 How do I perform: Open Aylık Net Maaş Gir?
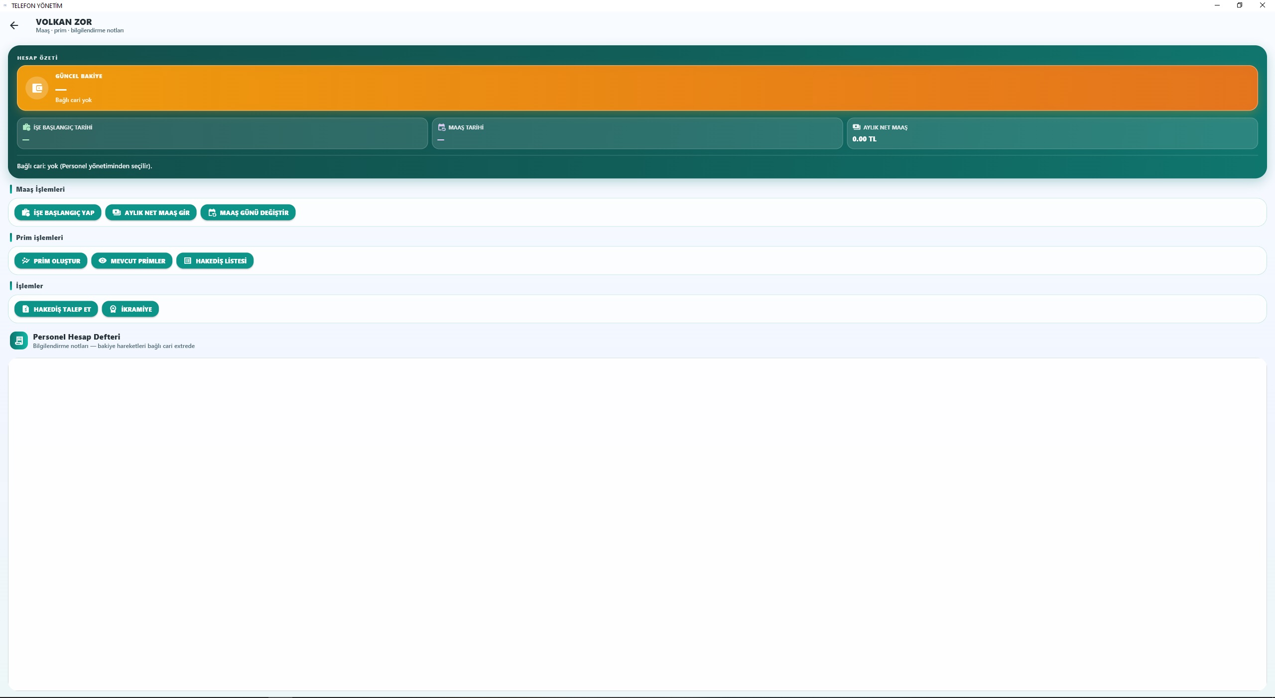[151, 213]
